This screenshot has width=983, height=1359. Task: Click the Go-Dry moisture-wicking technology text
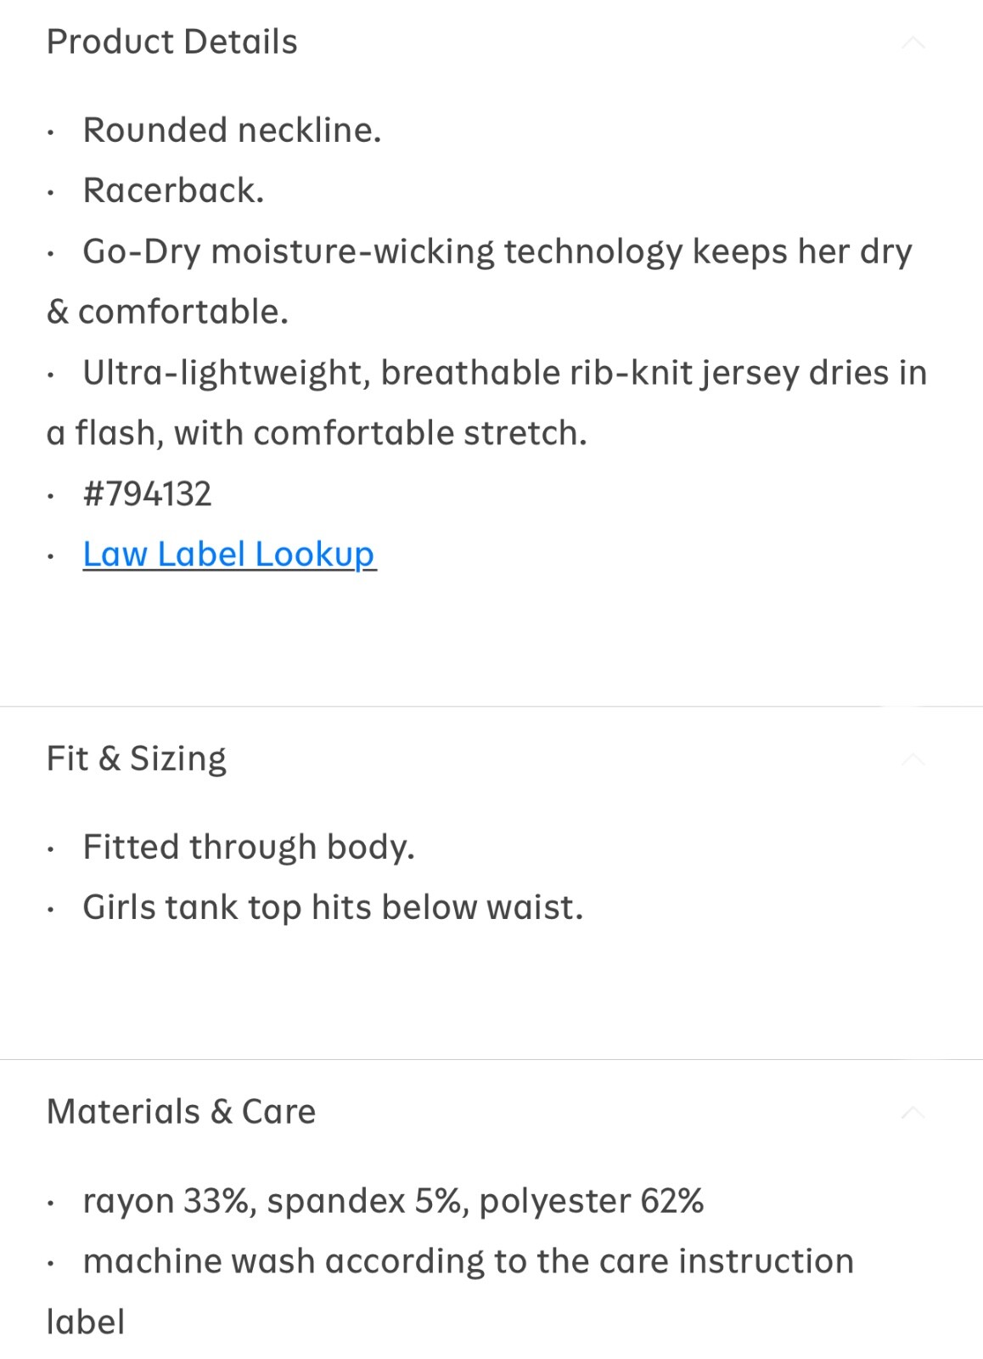[497, 251]
